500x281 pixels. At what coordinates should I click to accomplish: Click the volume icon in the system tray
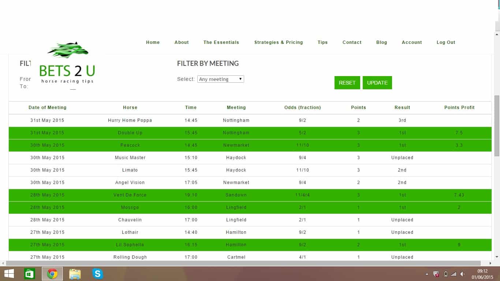tap(463, 274)
